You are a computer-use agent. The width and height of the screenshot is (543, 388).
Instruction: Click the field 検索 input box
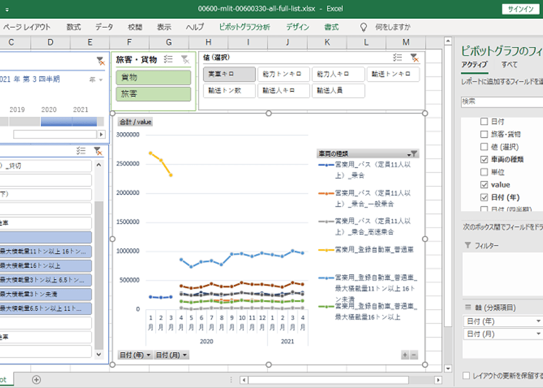502,102
